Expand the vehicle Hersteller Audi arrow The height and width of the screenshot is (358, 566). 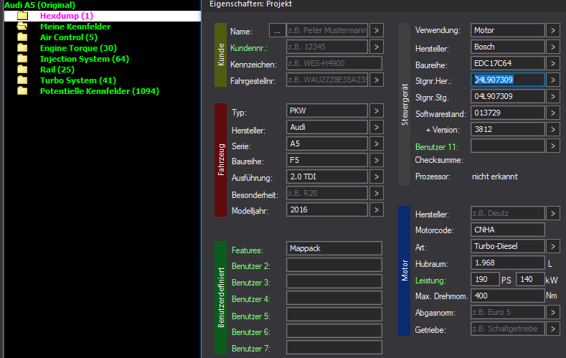pos(377,127)
